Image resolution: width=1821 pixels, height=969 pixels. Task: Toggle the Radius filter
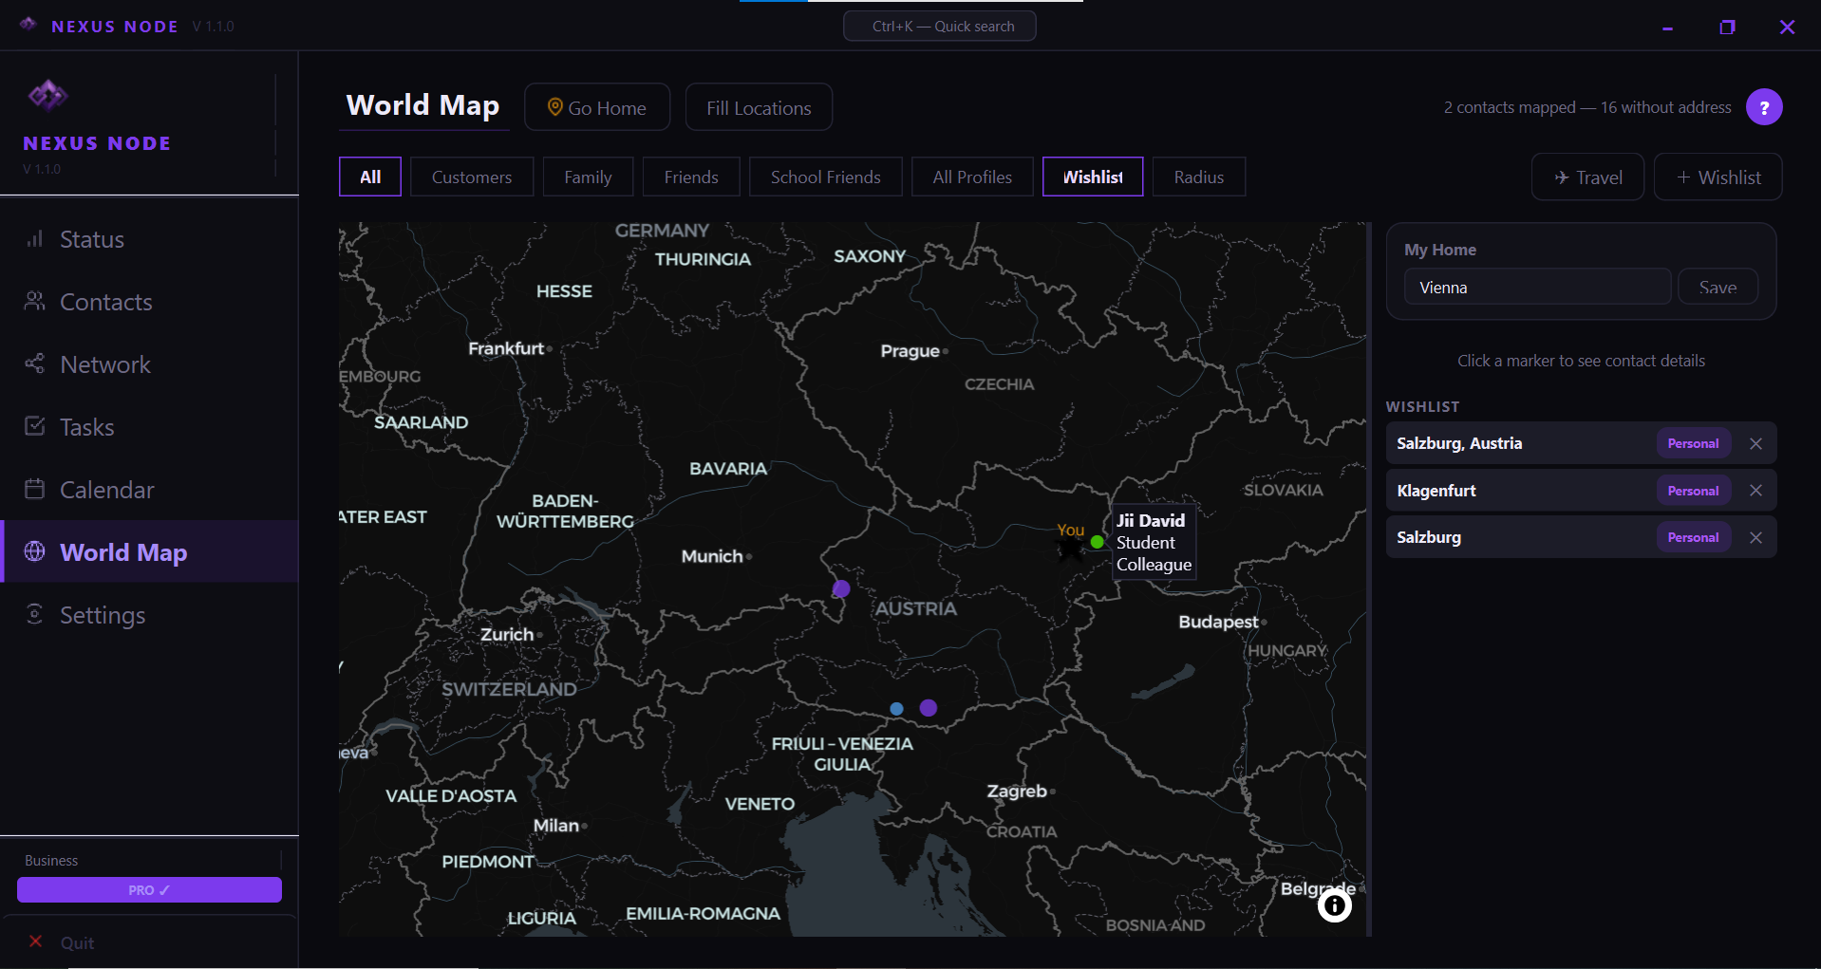pos(1199,177)
